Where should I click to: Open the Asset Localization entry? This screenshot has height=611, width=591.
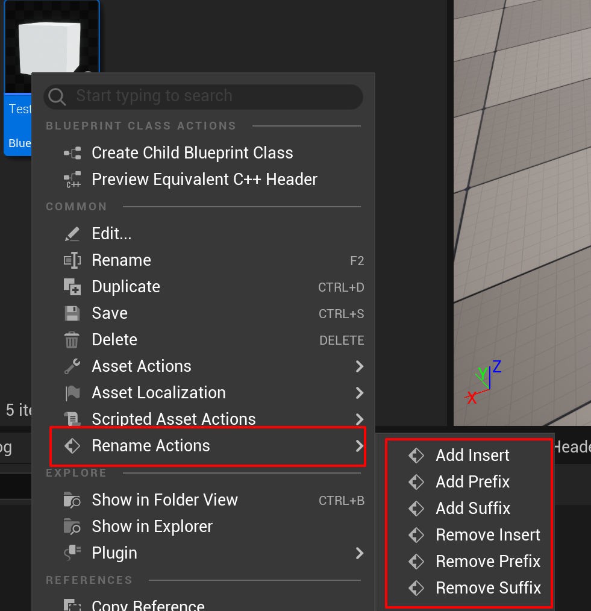point(204,393)
